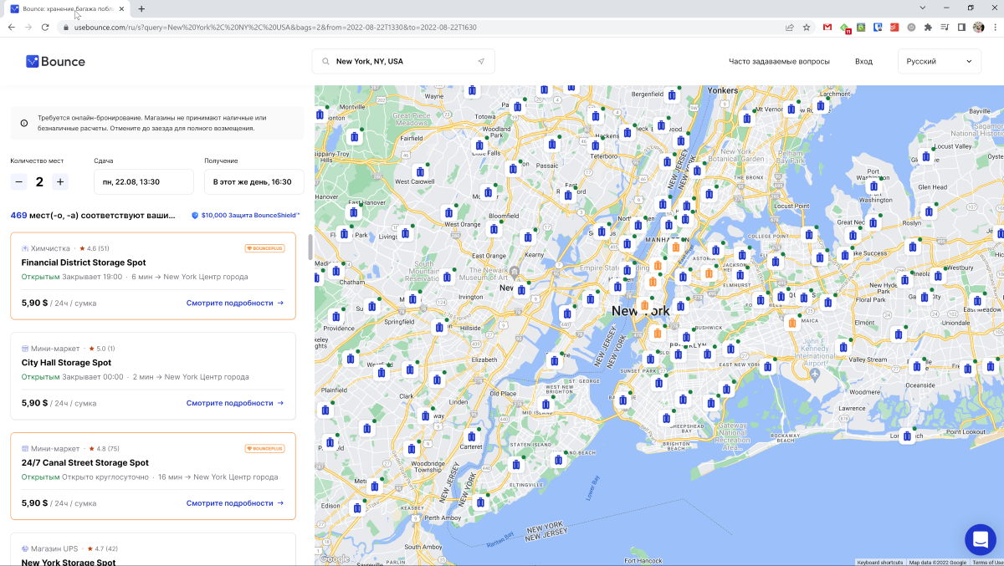Open the media control toolbar icon
Viewport: 1004px width, 566px height.
coord(945,27)
